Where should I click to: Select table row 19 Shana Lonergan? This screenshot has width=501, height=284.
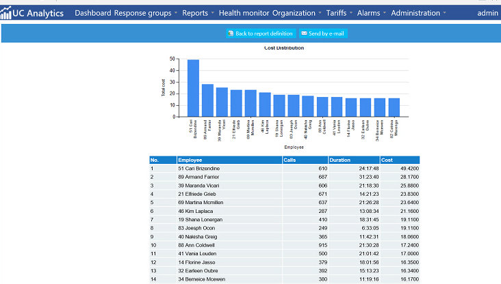coord(284,220)
